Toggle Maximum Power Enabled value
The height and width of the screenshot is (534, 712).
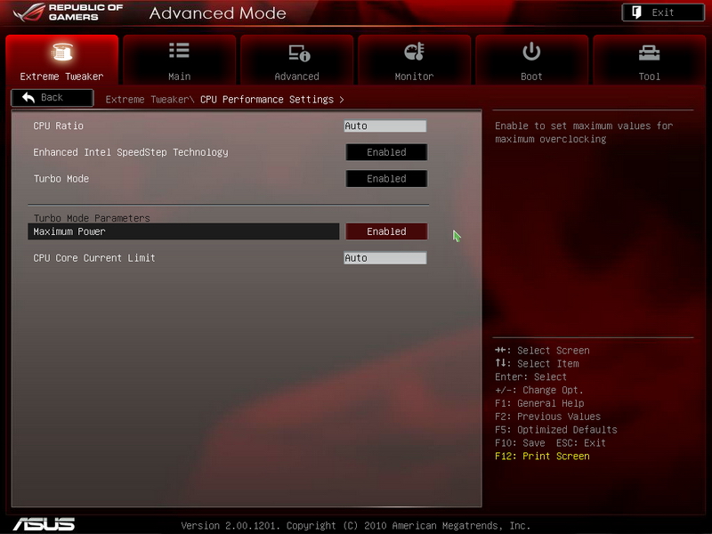point(386,231)
